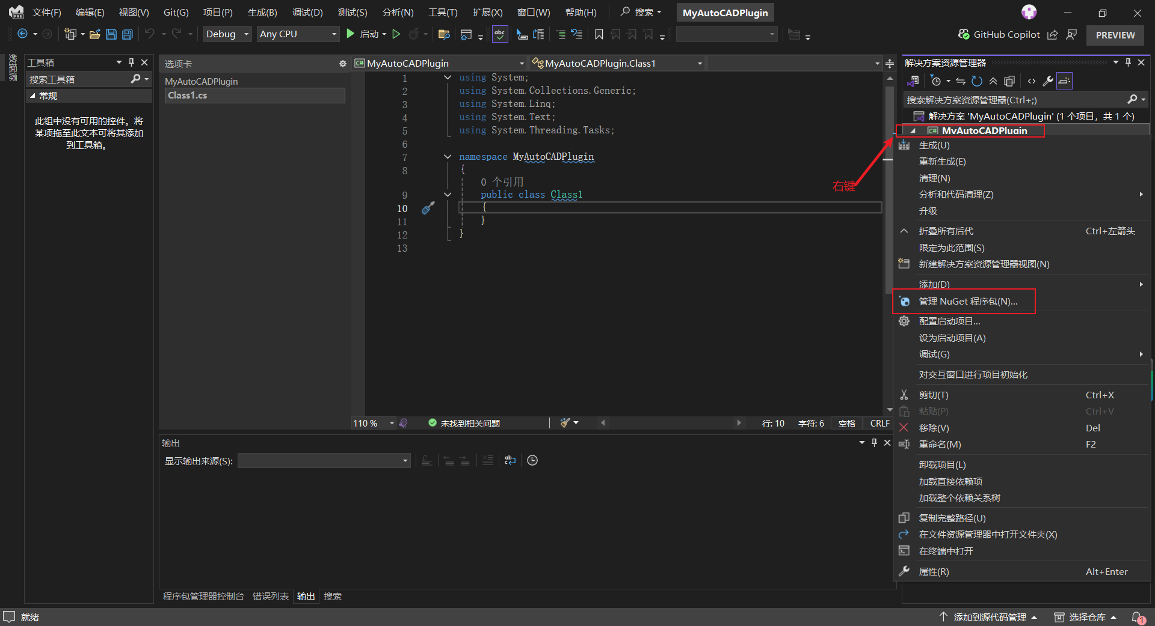Click the refresh icon in Solution Explorer
The image size is (1155, 626).
977,81
